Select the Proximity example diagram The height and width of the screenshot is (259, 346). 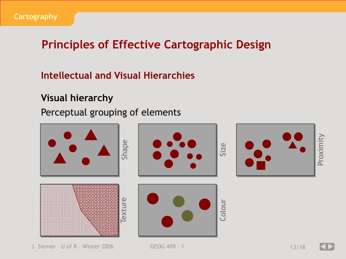[275, 149]
